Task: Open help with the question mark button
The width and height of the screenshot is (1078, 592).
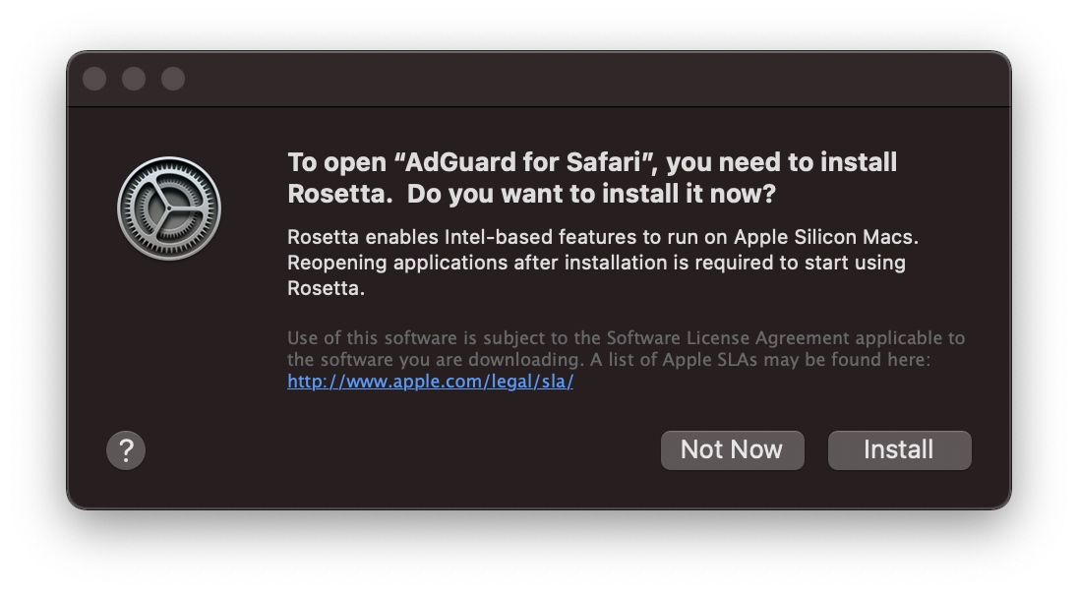Action: pyautogui.click(x=126, y=451)
